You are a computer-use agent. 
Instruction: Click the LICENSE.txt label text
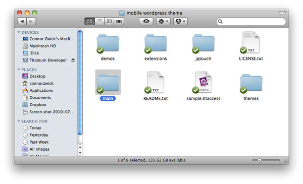[x=251, y=58]
